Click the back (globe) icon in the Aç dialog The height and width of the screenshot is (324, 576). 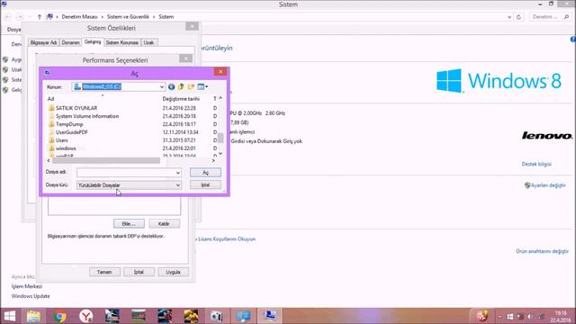tap(171, 87)
